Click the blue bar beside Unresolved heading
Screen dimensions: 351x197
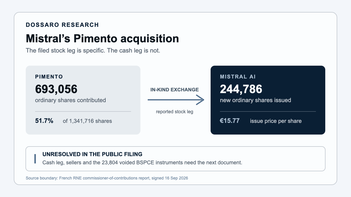35,158
